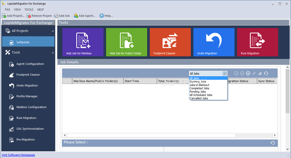Image resolution: width=291 pixels, height=158 pixels.
Task: Select Footprint Cleaner in the sidebar
Action: 28,75
